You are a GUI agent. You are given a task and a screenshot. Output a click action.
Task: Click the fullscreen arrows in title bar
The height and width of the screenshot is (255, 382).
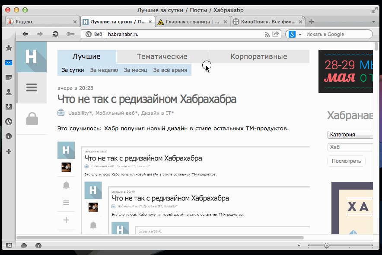point(374,10)
